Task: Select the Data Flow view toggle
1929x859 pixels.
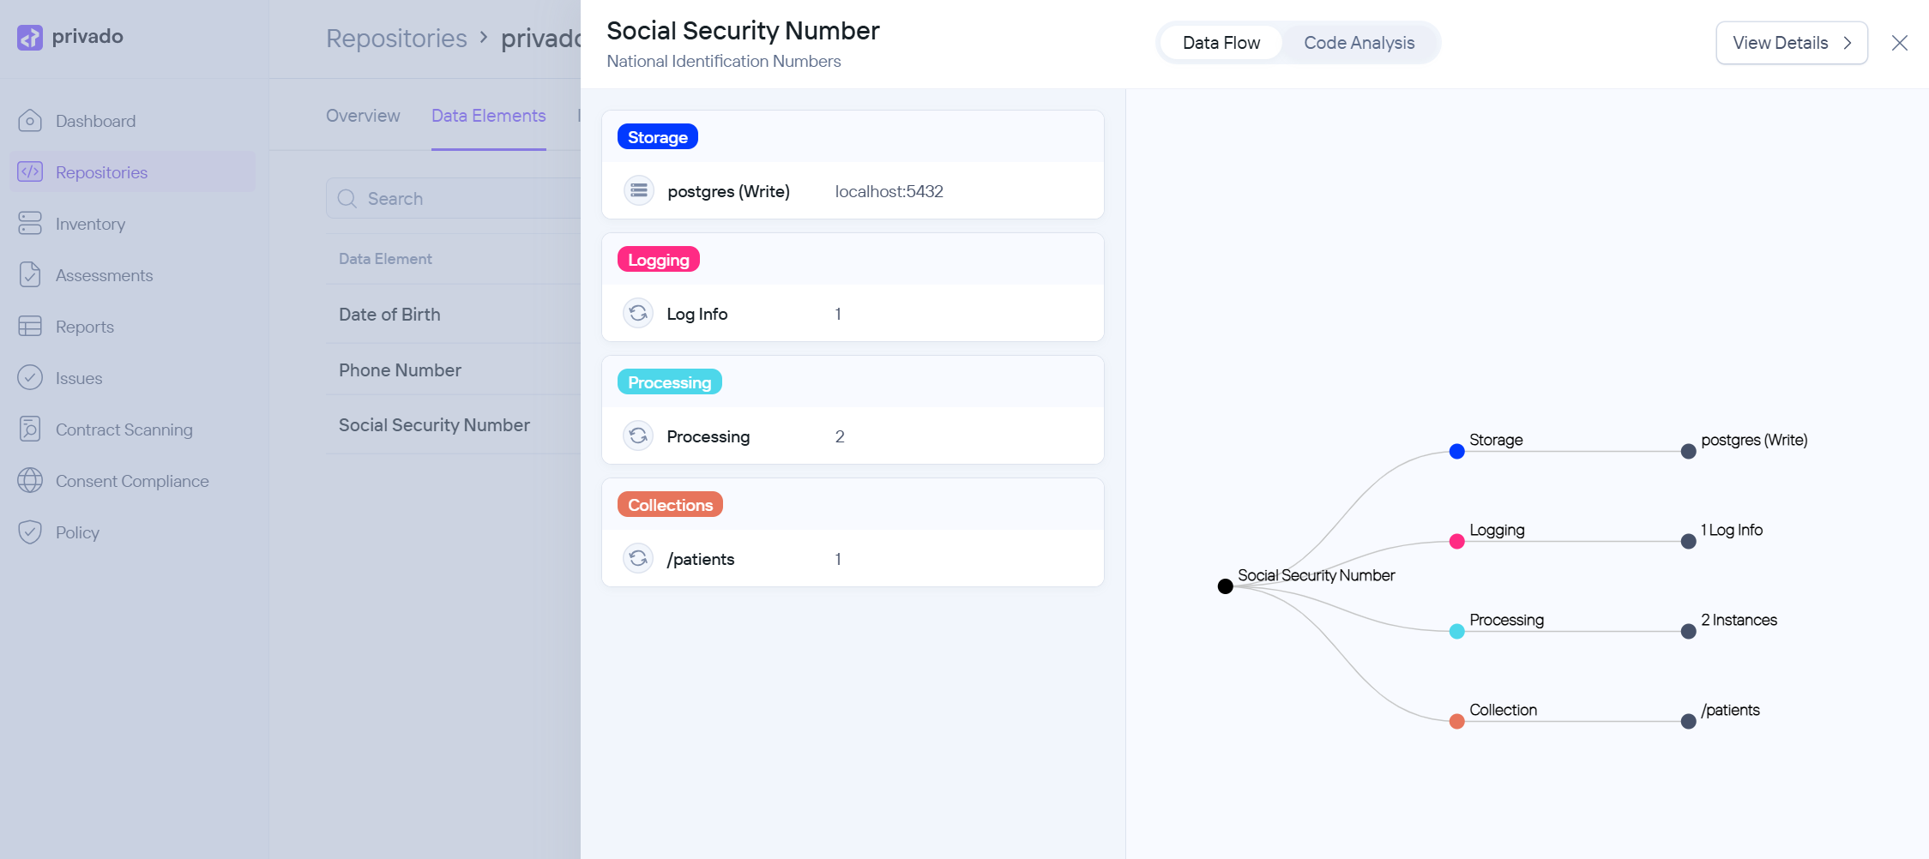Action: tap(1221, 42)
